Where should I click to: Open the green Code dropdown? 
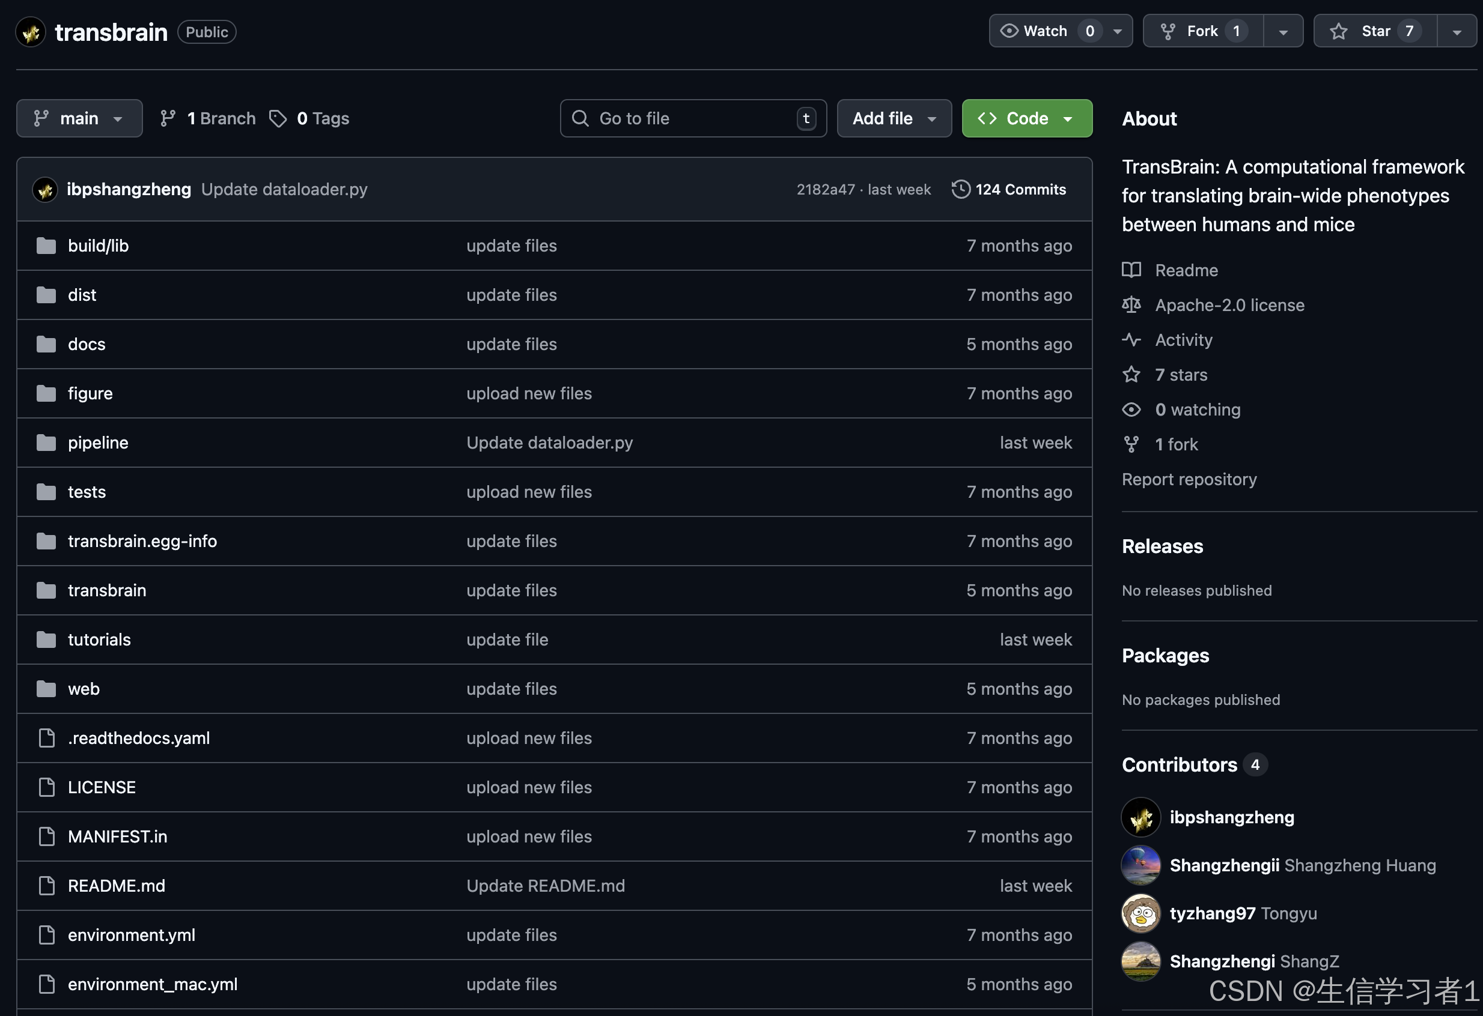[x=1027, y=118]
